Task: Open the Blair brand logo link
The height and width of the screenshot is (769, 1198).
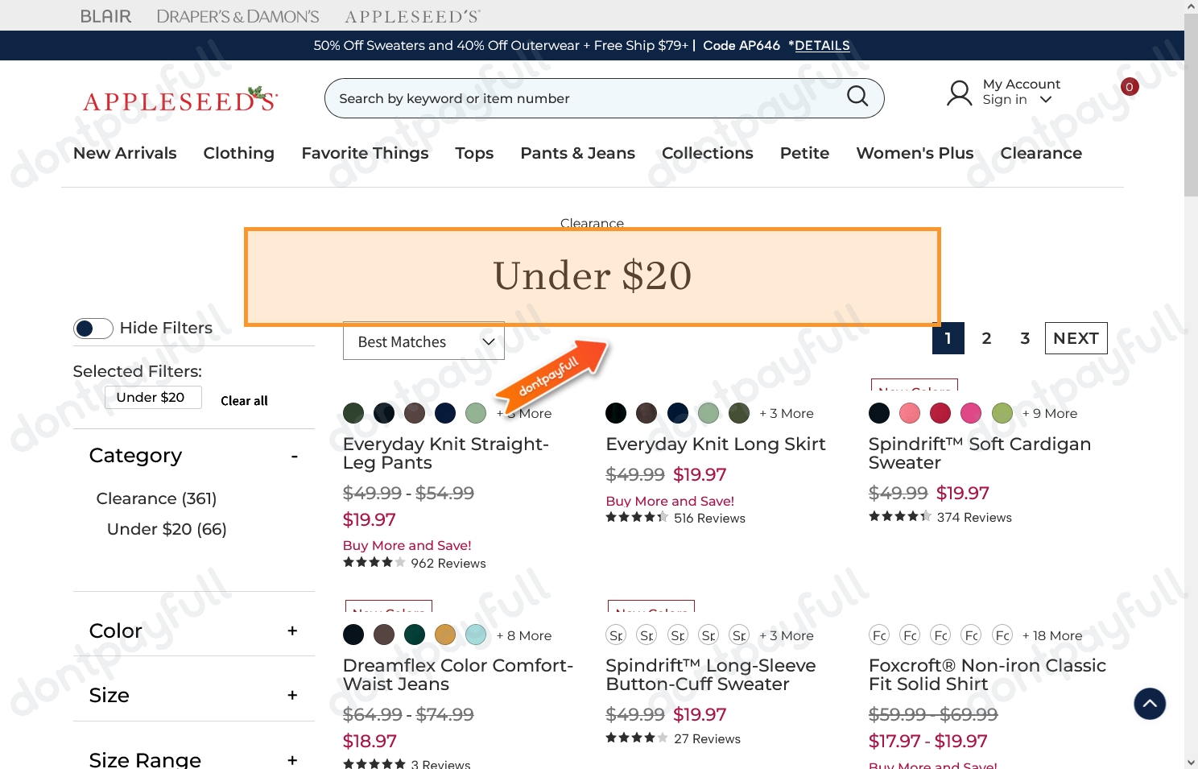Action: pos(105,16)
